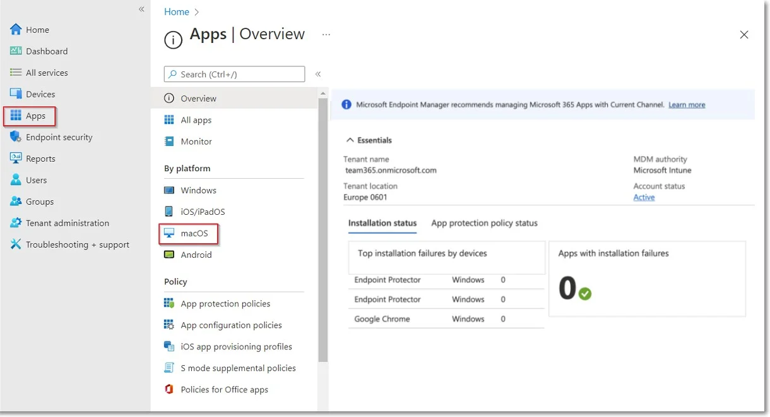Select the Installation status tab

pos(382,223)
